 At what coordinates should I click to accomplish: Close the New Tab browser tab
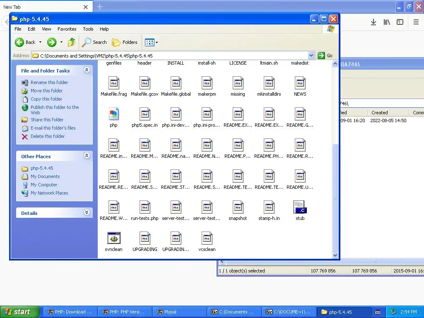click(86, 7)
